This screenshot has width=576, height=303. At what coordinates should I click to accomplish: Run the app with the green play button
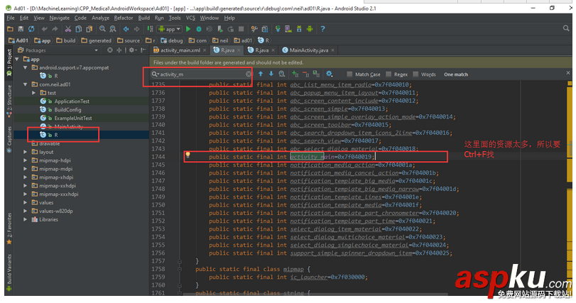tap(188, 29)
